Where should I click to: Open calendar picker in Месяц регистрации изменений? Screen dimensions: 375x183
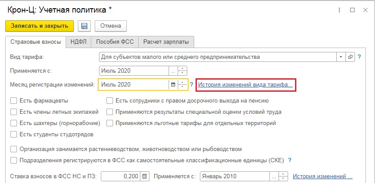click(173, 85)
